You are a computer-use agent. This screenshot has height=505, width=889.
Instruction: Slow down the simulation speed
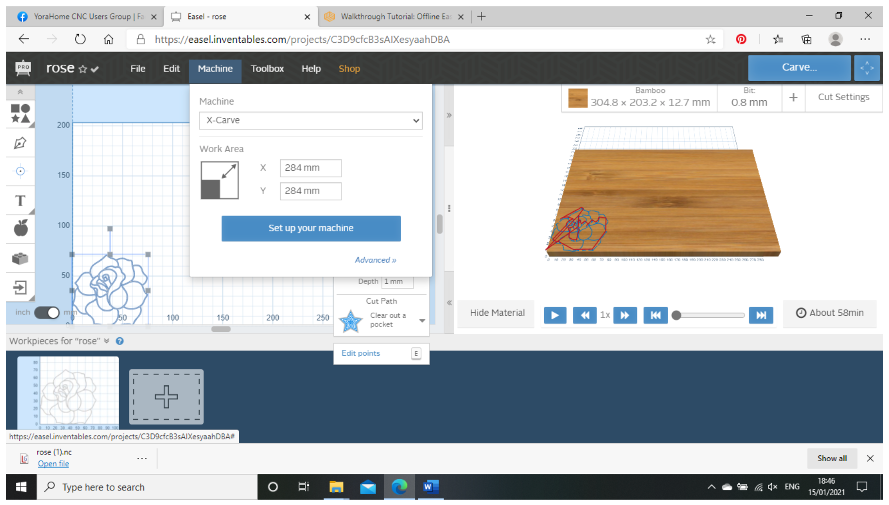(585, 315)
